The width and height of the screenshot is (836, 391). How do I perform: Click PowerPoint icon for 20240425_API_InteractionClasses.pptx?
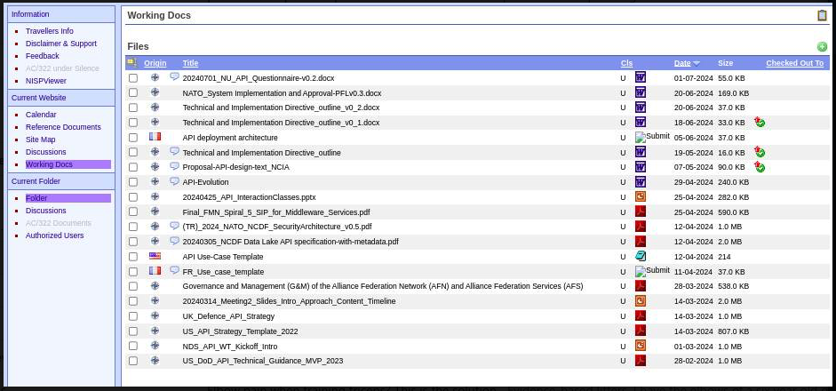[x=640, y=197]
